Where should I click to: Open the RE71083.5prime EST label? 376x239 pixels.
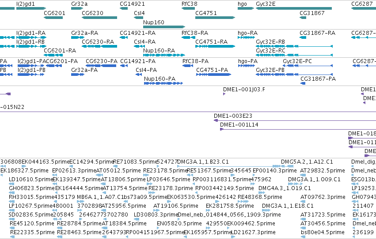point(135,162)
